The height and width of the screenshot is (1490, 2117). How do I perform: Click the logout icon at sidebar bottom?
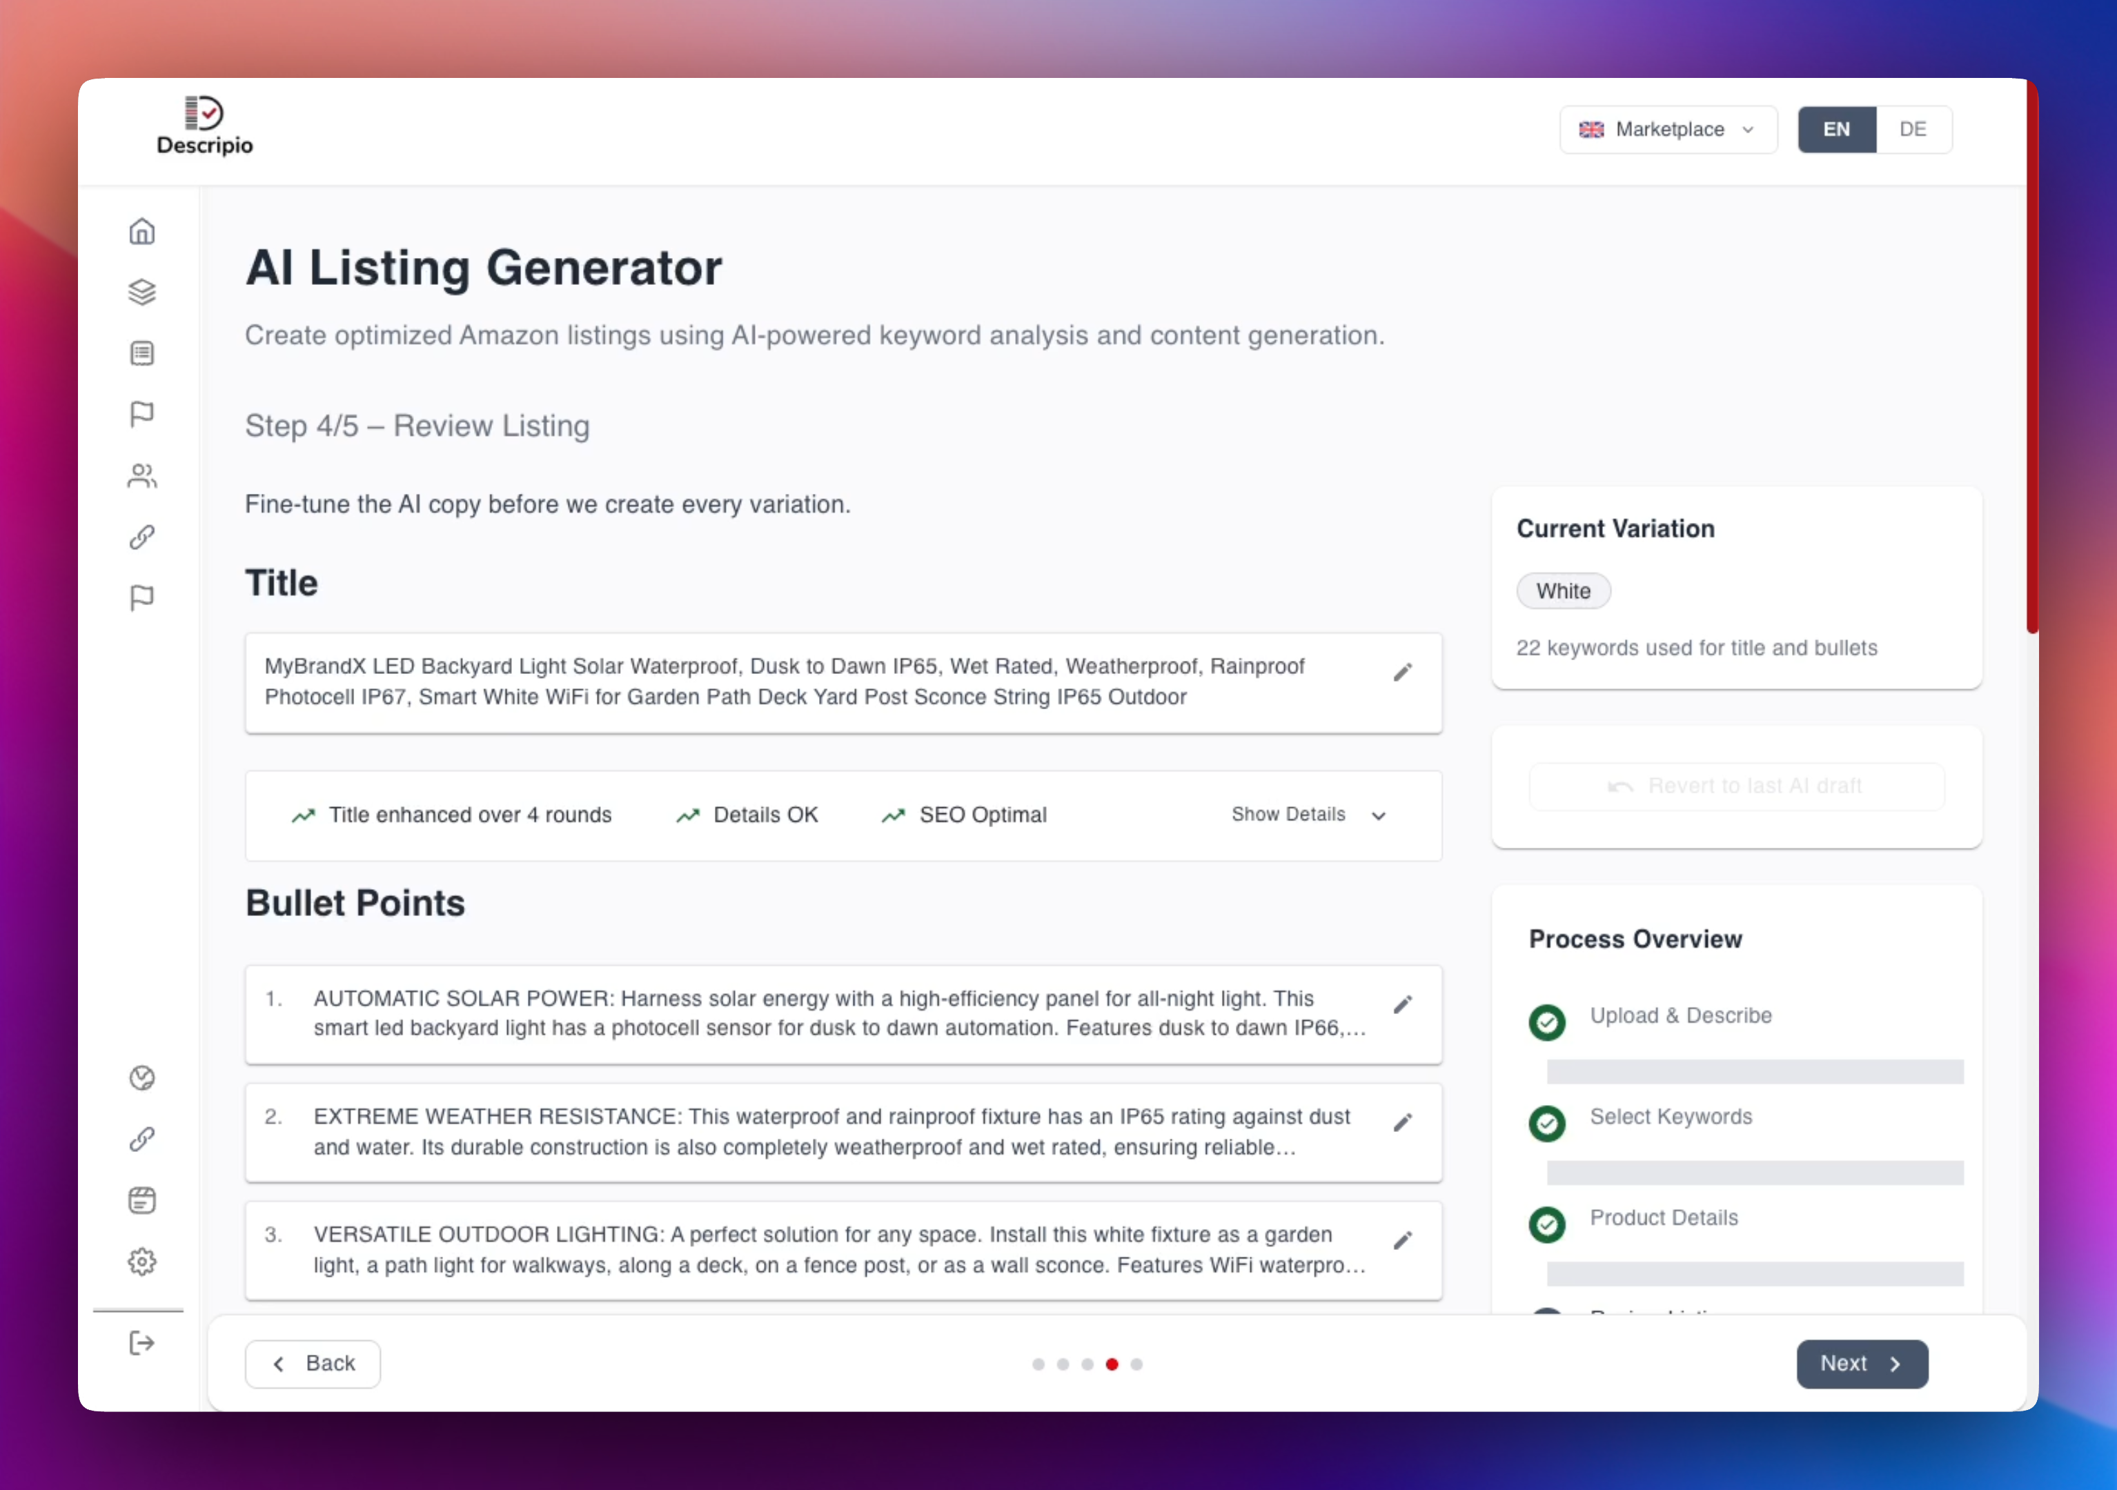pyautogui.click(x=142, y=1343)
